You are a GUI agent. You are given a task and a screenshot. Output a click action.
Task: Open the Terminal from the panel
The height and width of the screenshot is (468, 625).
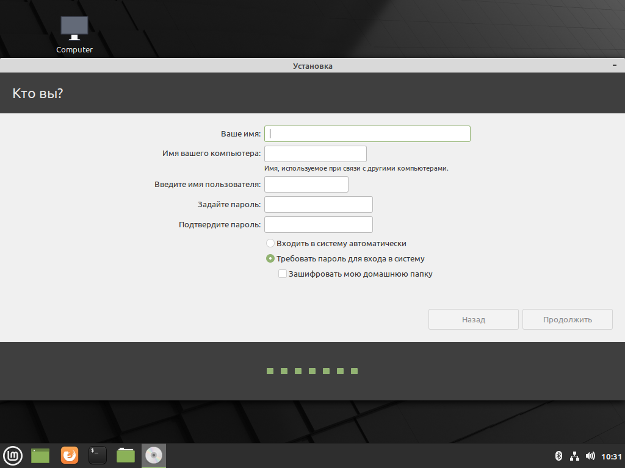click(98, 456)
